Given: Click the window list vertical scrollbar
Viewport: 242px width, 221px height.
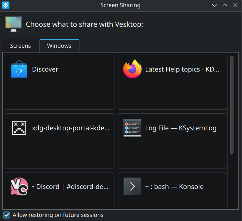Looking at the screenshot, I should coord(232,105).
